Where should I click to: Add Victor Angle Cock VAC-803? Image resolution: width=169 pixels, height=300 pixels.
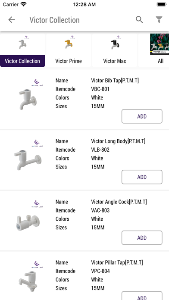142,237
